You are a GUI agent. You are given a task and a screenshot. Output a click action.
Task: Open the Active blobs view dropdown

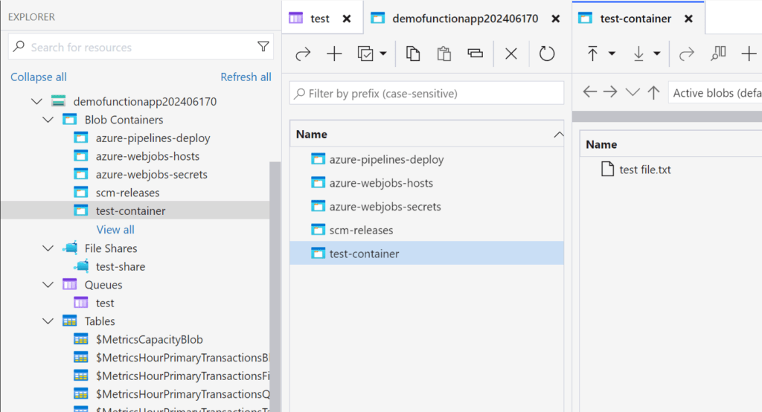tap(716, 93)
